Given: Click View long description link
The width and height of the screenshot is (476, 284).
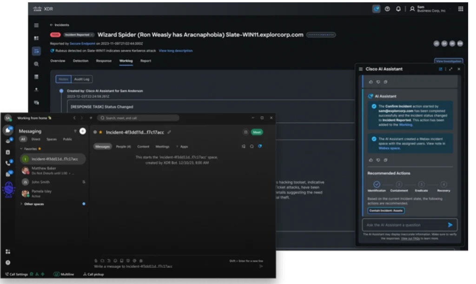Looking at the screenshot, I should [x=175, y=51].
